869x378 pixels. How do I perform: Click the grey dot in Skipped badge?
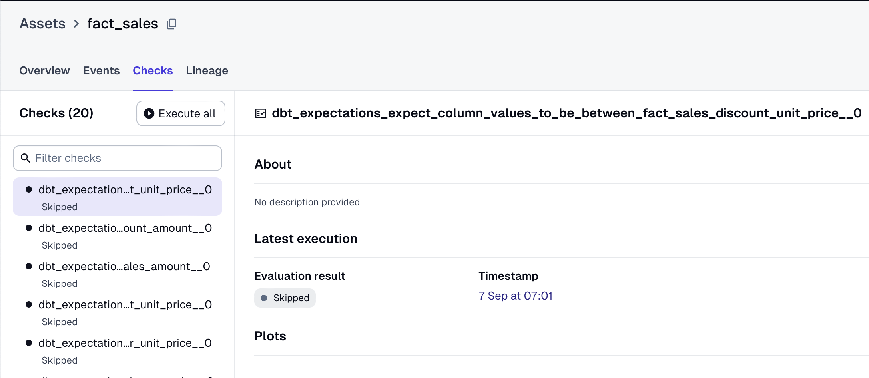(264, 298)
